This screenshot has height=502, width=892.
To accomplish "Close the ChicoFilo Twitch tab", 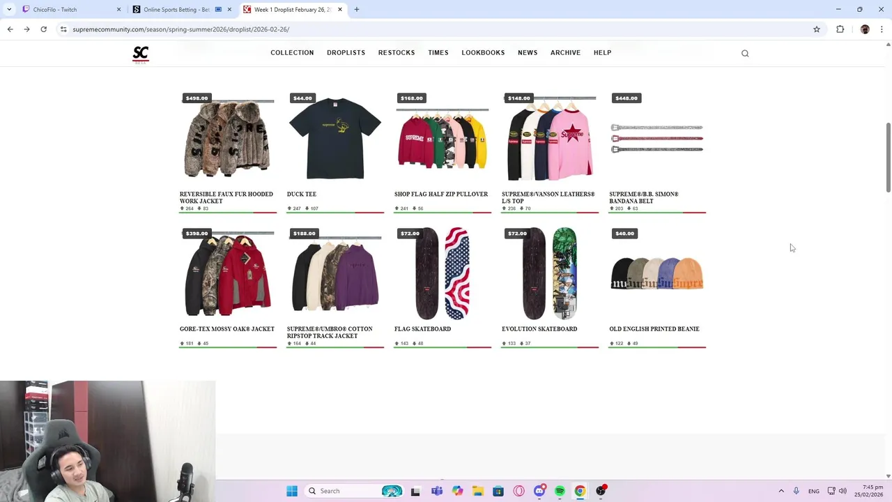I will (118, 10).
